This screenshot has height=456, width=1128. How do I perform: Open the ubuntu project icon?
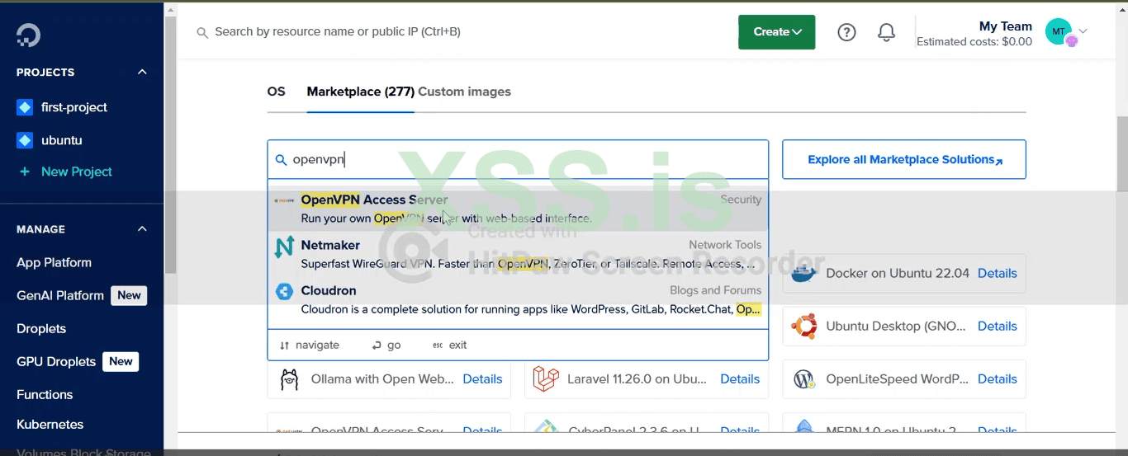[25, 140]
